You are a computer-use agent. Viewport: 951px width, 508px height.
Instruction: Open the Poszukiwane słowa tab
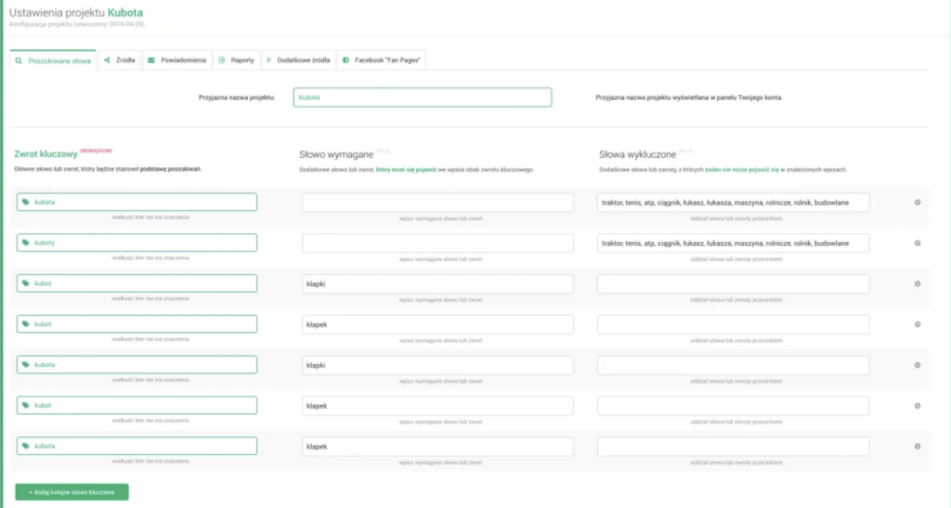(x=53, y=60)
